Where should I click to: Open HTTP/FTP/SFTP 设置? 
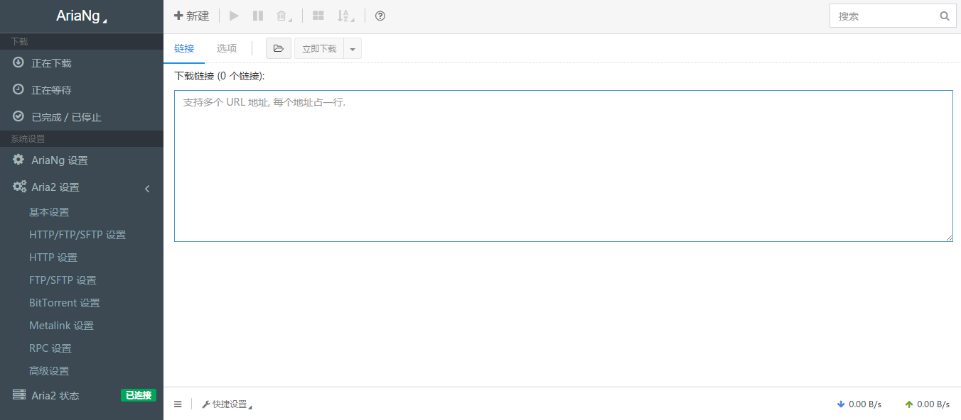coord(77,235)
